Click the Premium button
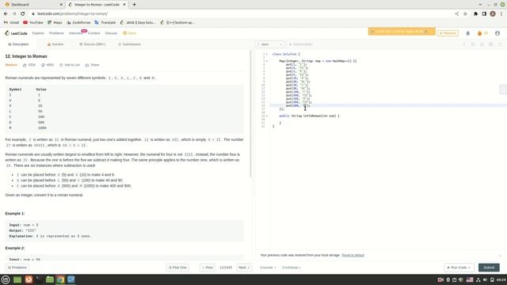Screen dimensions: 507x285 448,33
